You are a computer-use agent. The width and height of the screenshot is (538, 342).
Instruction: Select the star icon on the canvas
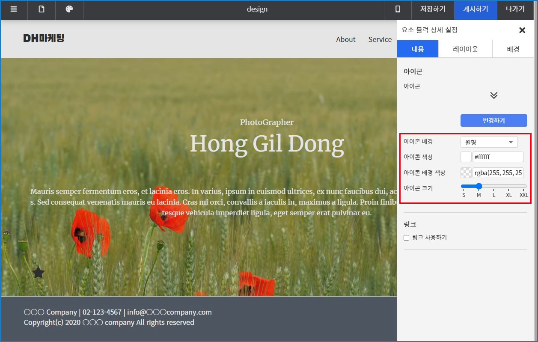[x=39, y=272]
